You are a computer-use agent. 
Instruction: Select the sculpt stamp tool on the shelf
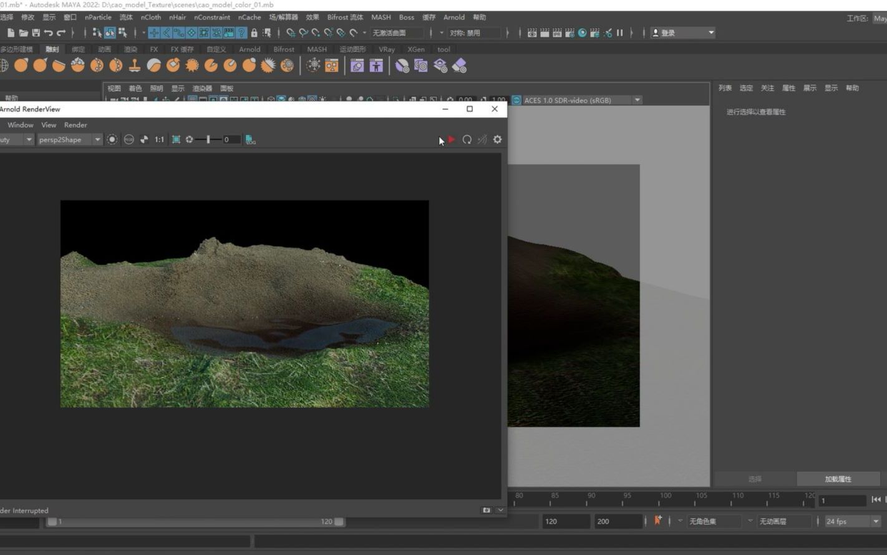[135, 66]
